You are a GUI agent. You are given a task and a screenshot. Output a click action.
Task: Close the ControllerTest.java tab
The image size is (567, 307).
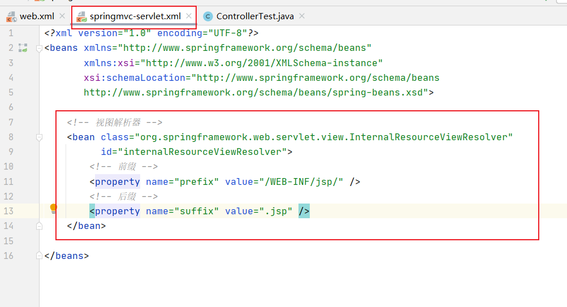pyautogui.click(x=302, y=16)
